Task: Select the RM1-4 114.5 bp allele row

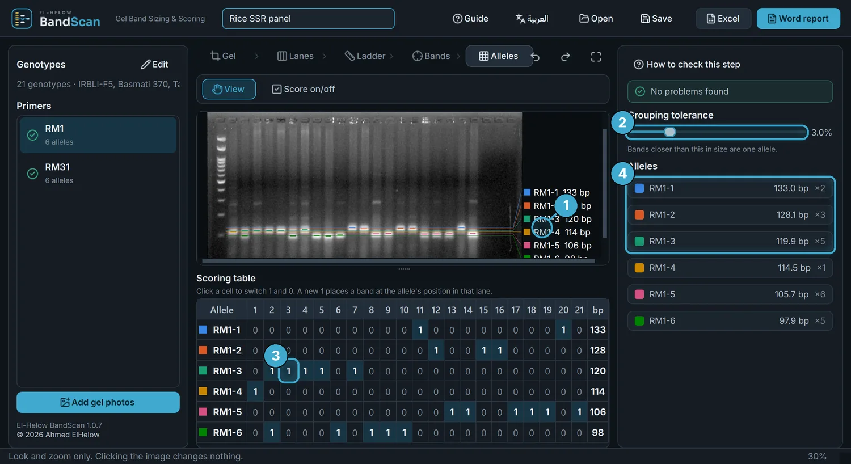Action: (x=730, y=268)
